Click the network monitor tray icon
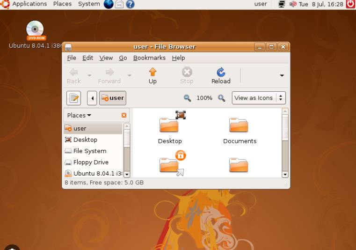The image size is (356, 250). (x=282, y=4)
